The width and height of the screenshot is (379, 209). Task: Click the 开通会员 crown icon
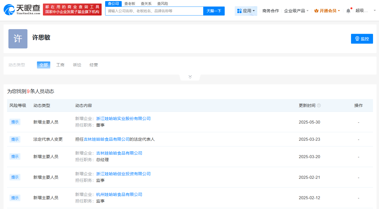(317, 10)
